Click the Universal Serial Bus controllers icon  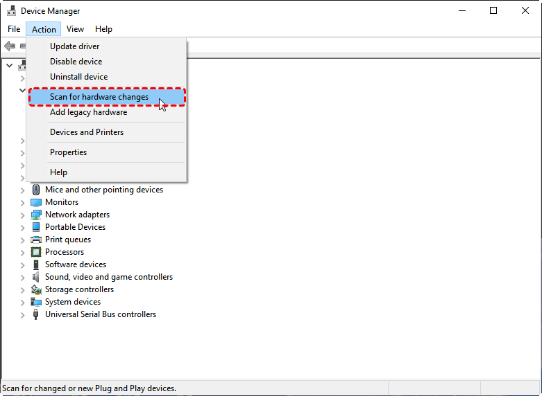tap(36, 314)
